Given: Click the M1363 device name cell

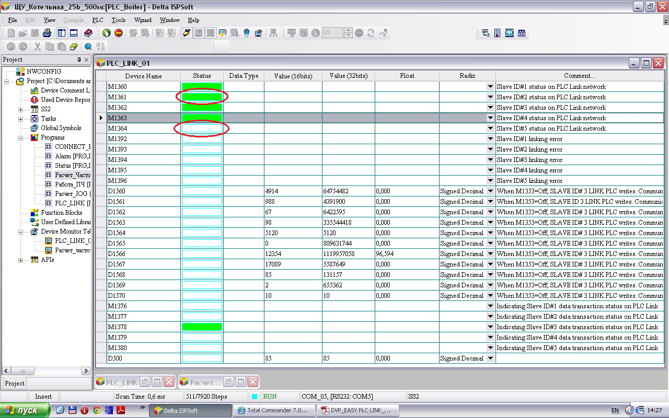Looking at the screenshot, I should click(144, 118).
